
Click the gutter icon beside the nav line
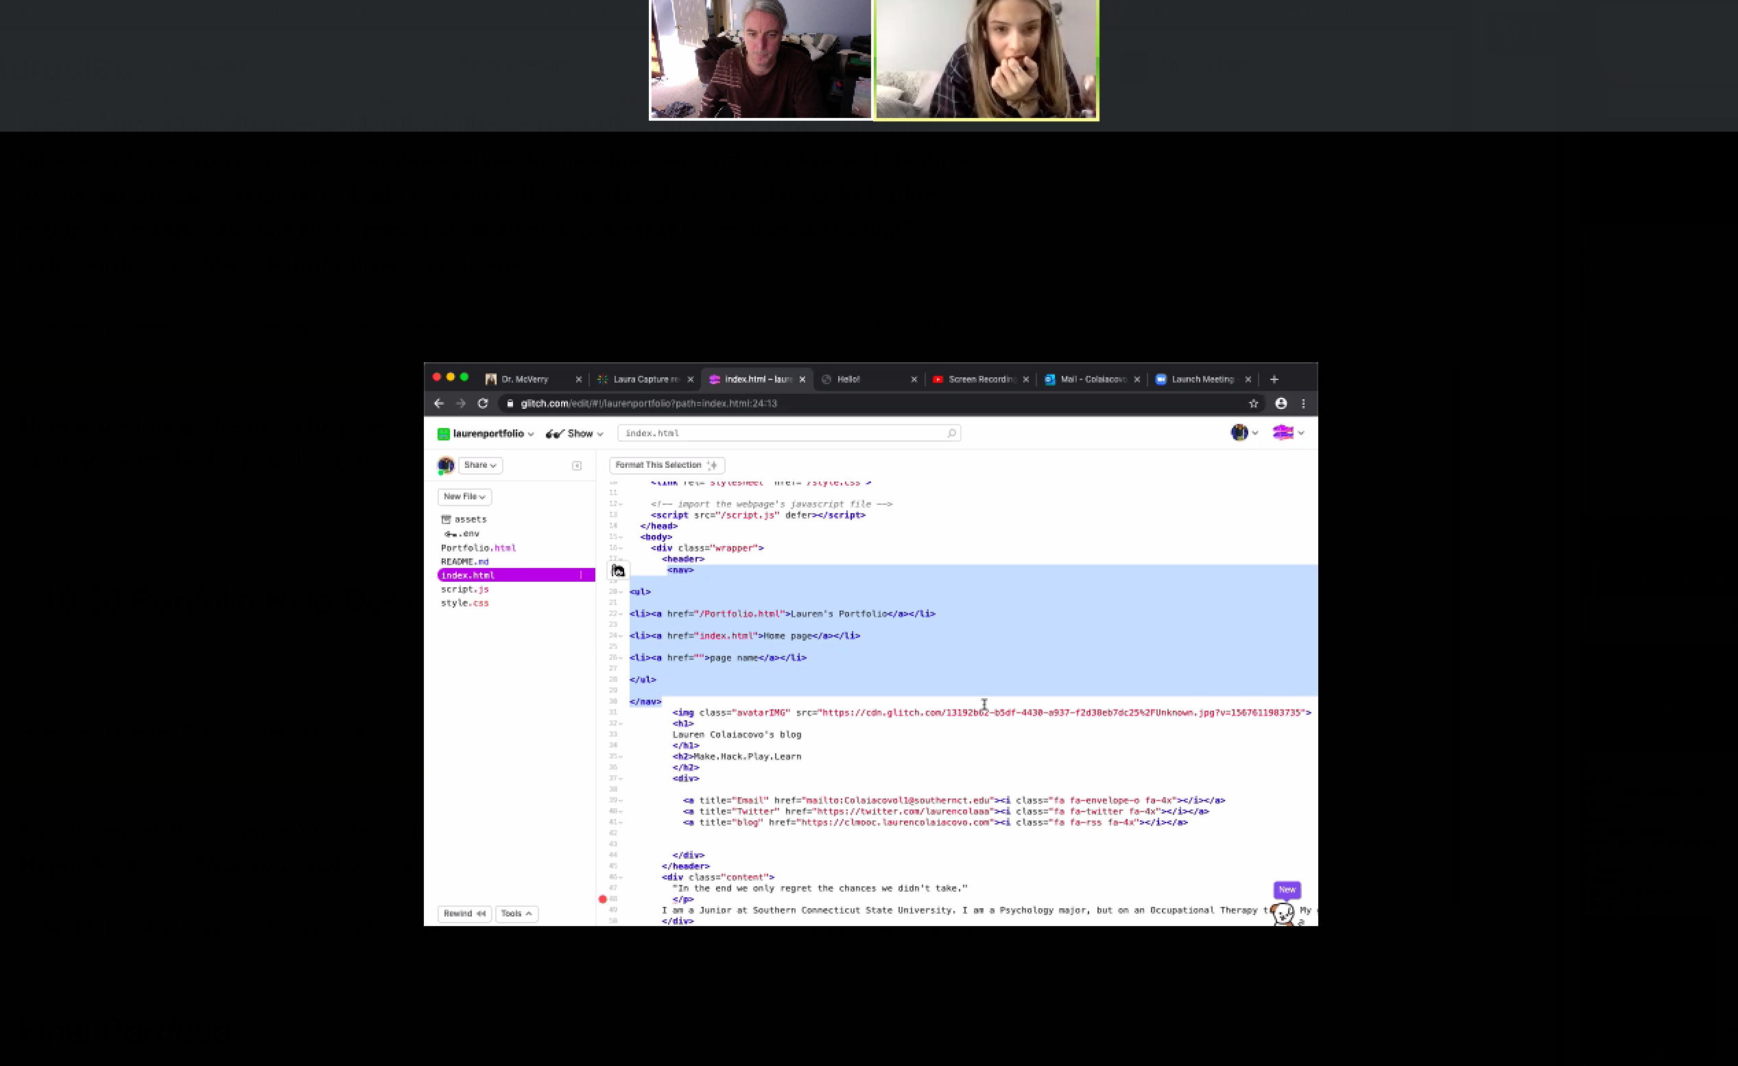point(618,570)
